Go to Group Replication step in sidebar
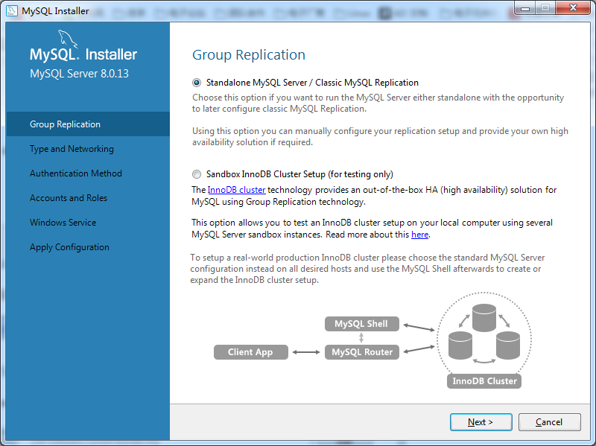Screen dimensions: 596x446 (x=88, y=124)
